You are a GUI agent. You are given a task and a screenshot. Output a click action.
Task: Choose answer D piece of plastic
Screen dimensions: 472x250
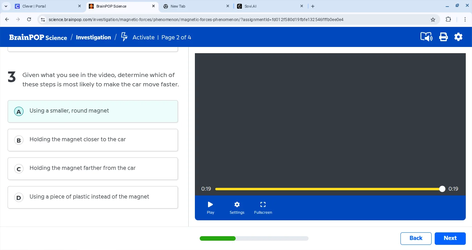coord(93,197)
